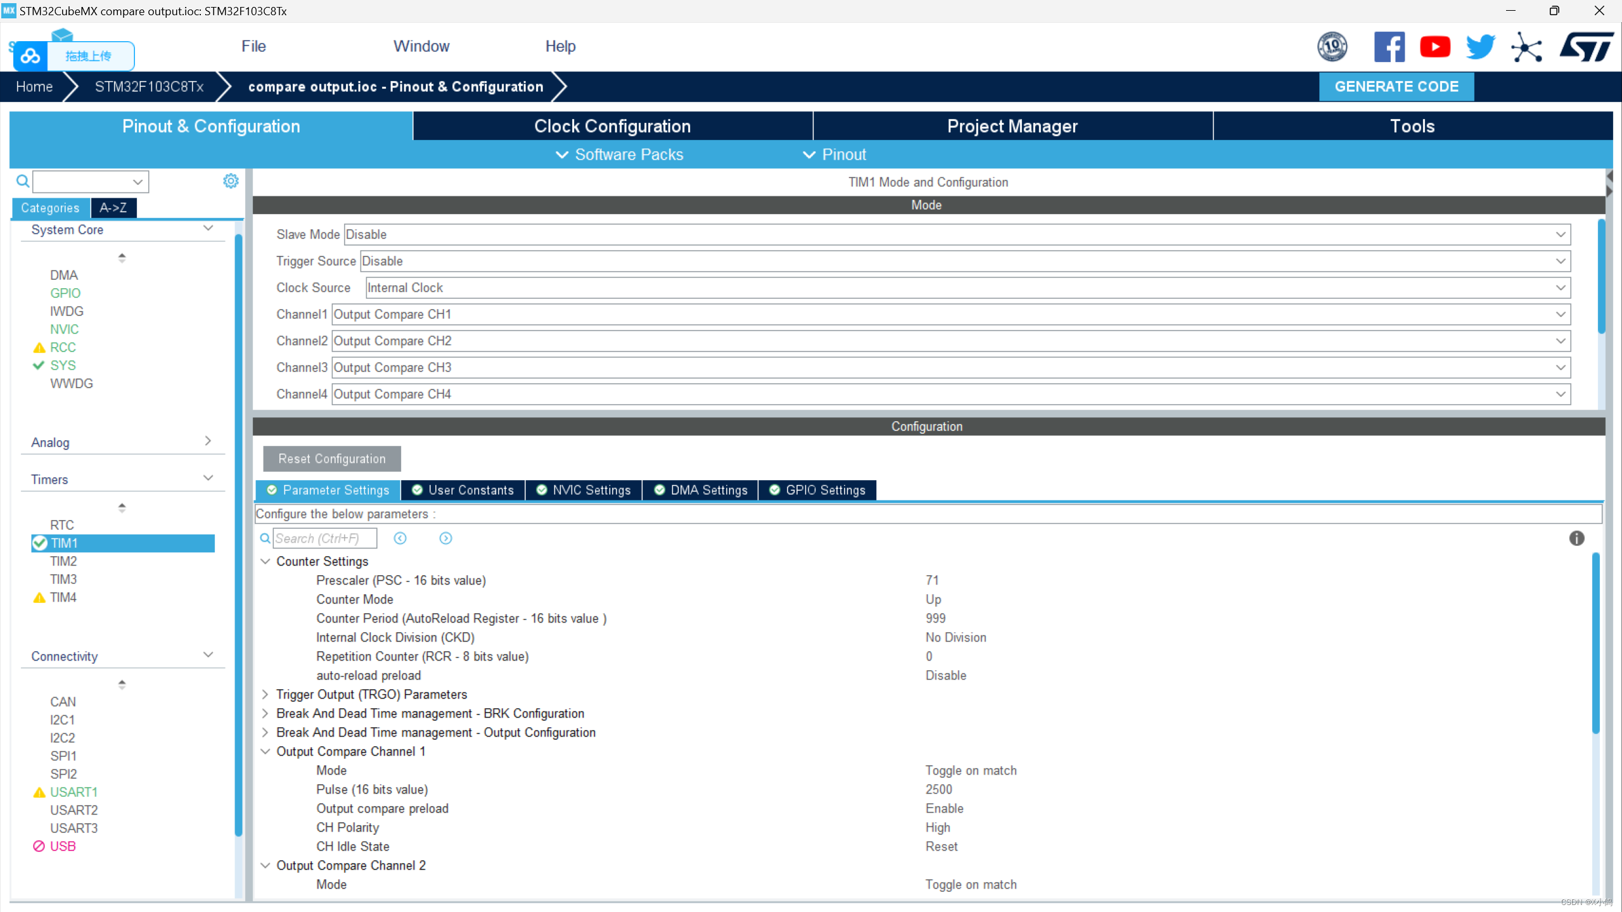
Task: Sort Connectivity list with the arrows
Action: 122,684
